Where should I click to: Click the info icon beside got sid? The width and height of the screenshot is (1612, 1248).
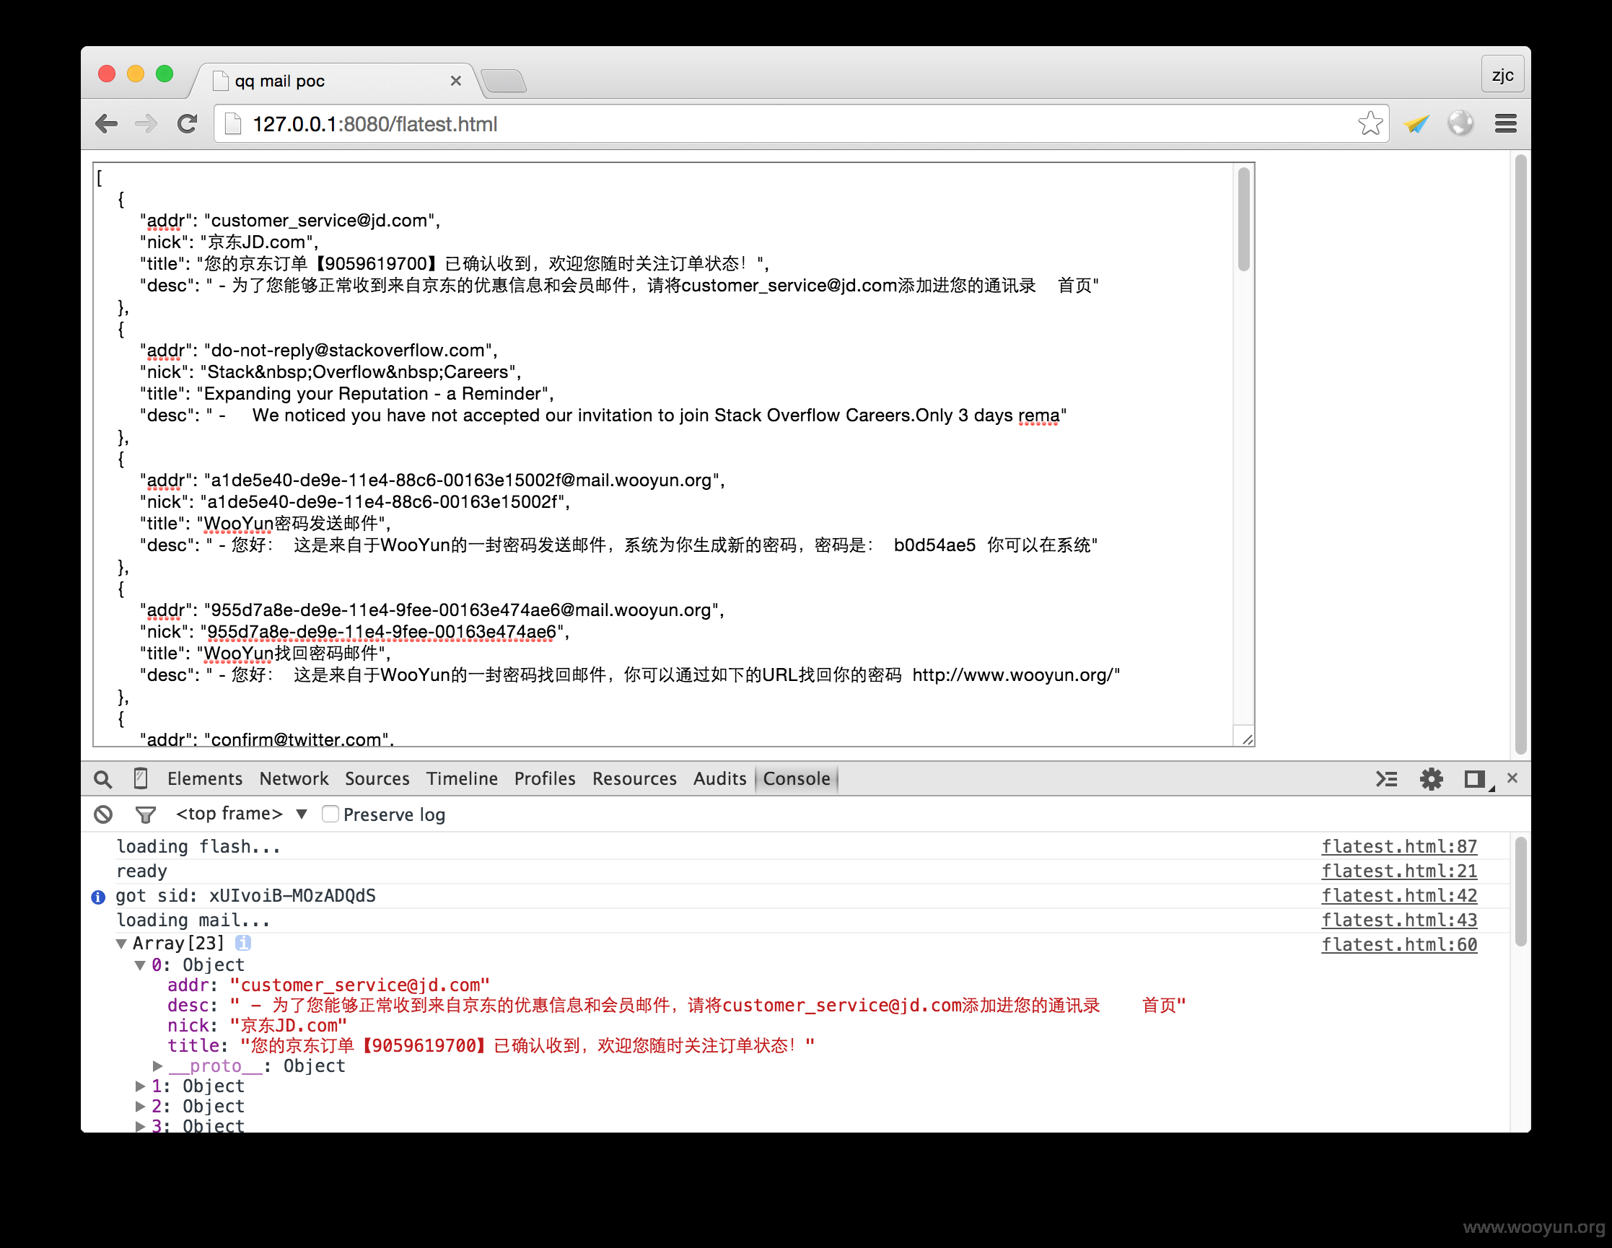(97, 897)
